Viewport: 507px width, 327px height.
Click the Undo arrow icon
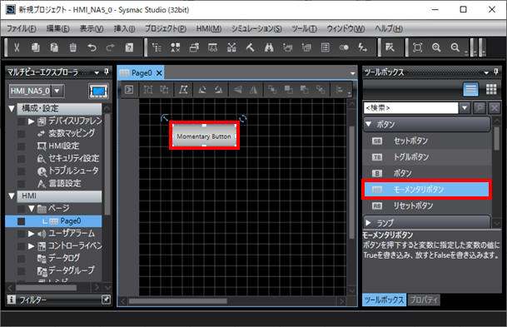pyautogui.click(x=92, y=47)
